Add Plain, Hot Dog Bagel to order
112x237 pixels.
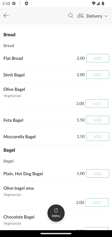coord(98,174)
